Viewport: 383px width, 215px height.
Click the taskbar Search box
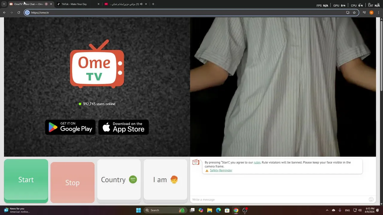165,210
